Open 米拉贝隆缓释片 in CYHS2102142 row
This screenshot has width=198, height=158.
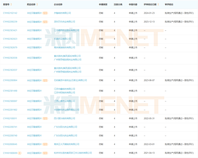tap(34, 13)
